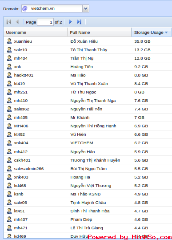Click user icon for ksnb
The height and width of the screenshot is (240, 172).
(x=9, y=194)
